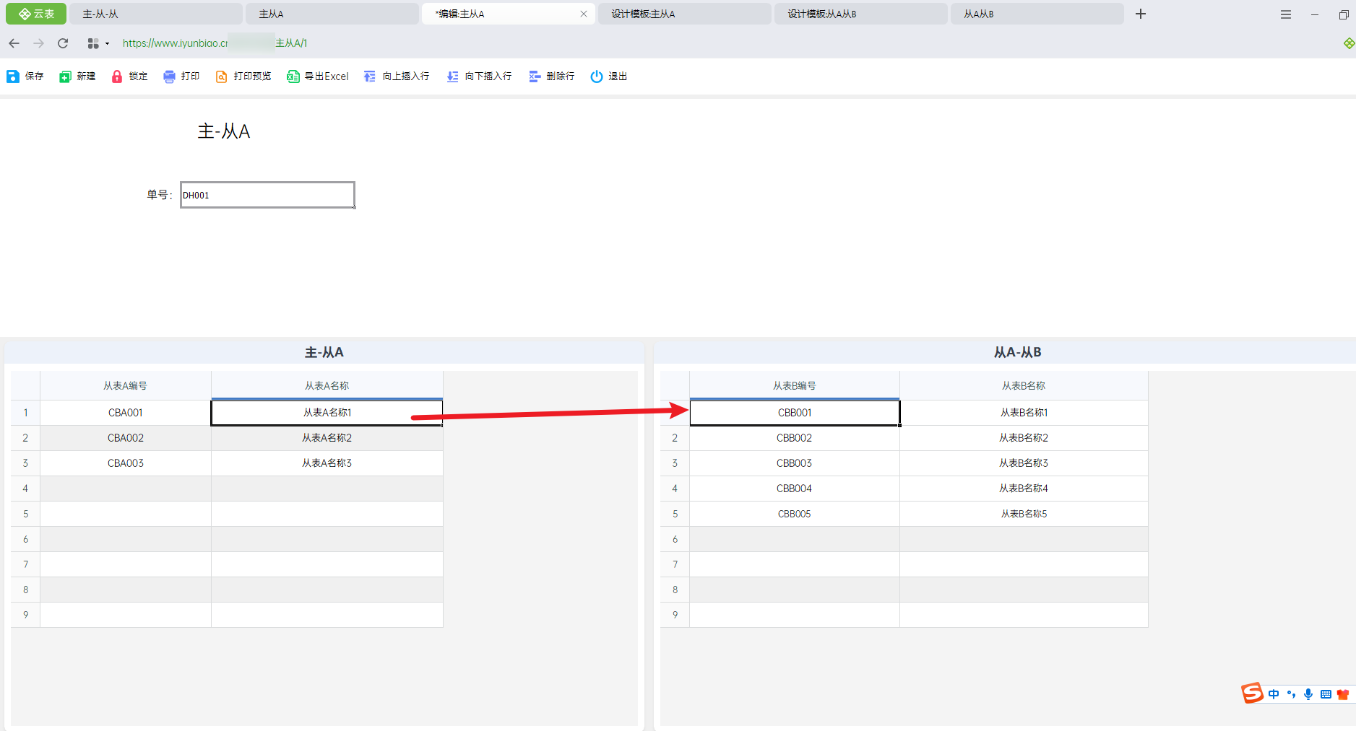Viewport: 1356px width, 731px height.
Task: Click the green Yunbiao icon at address bar right
Action: (1349, 43)
